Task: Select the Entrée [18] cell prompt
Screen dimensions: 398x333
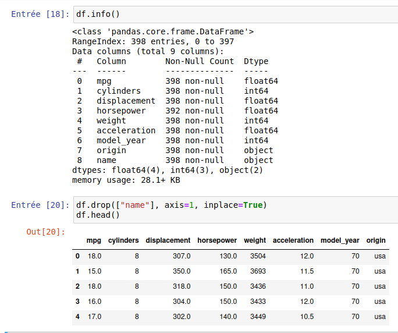Action: pyautogui.click(x=41, y=13)
